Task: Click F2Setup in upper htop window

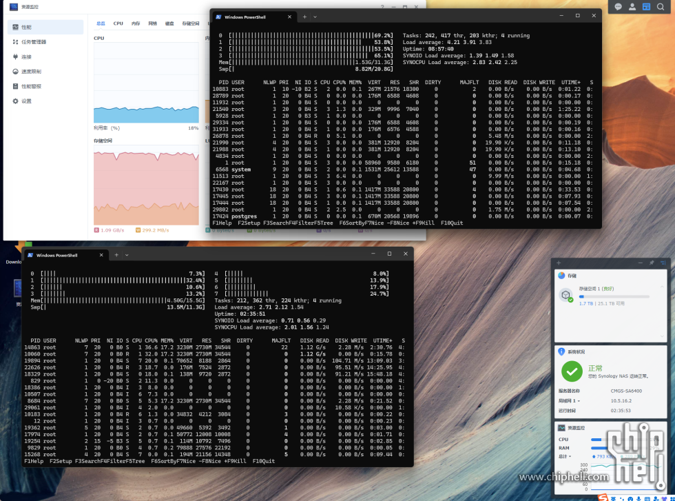Action: (249, 223)
